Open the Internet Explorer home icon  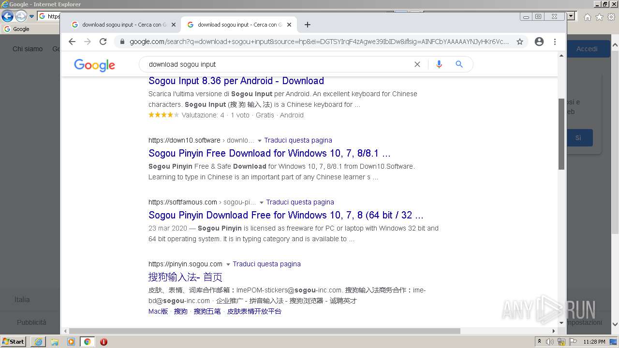coord(587,17)
